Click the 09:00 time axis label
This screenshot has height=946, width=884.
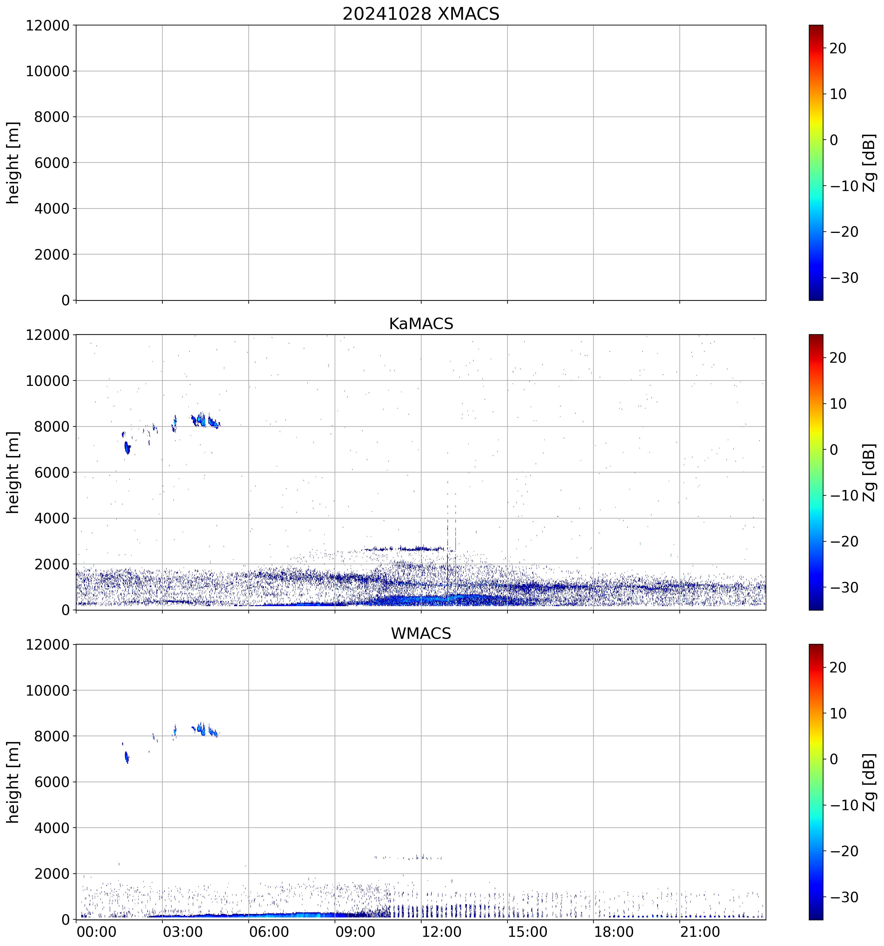tap(355, 932)
